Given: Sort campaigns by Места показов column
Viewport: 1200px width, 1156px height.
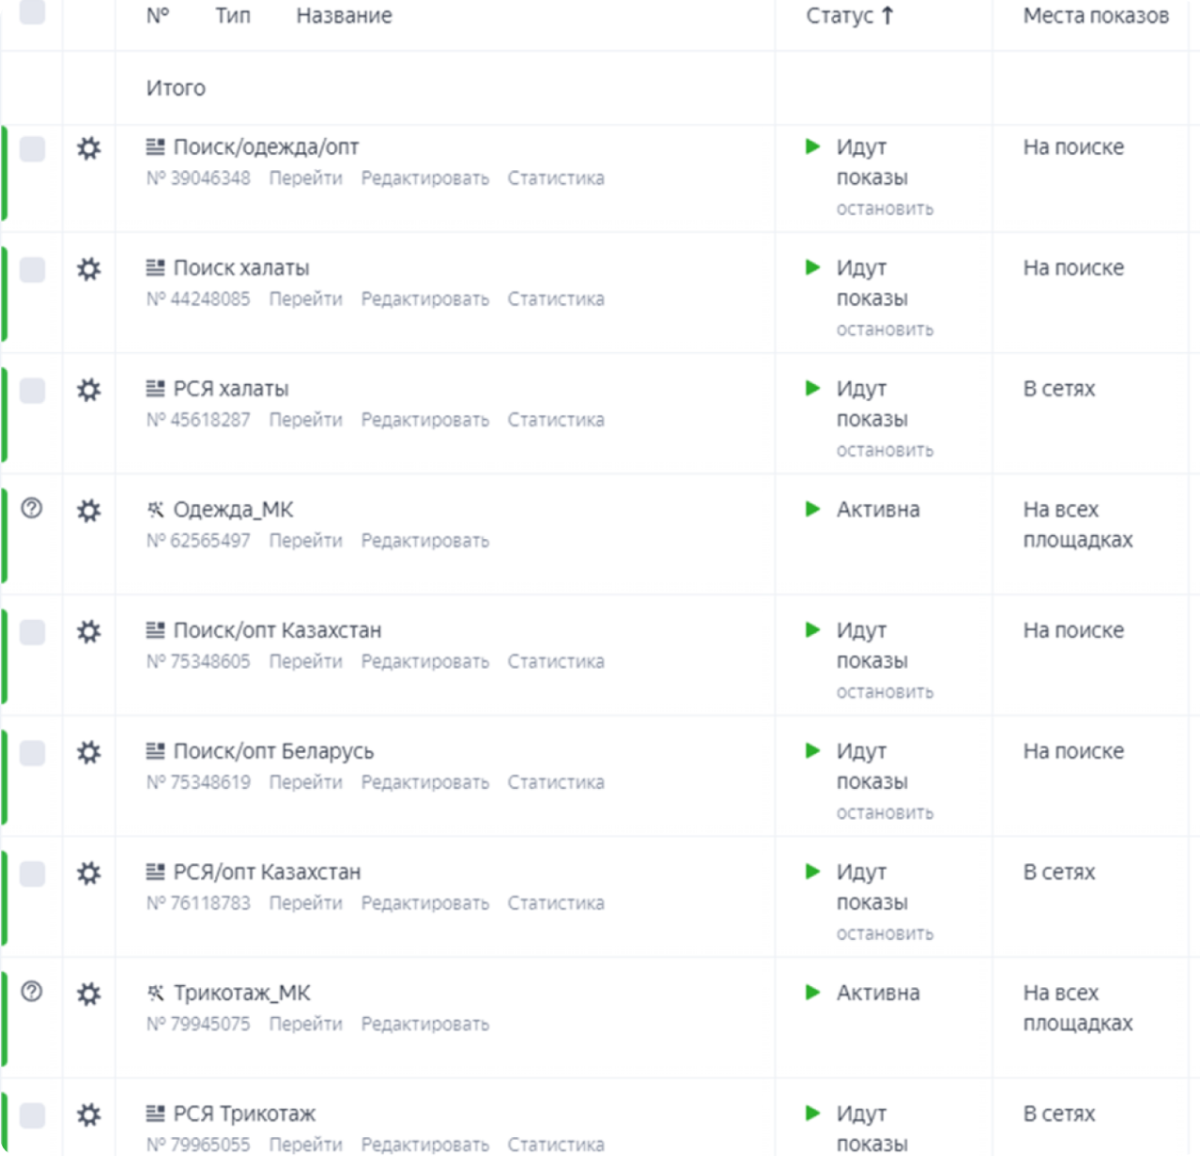Looking at the screenshot, I should point(1095,16).
